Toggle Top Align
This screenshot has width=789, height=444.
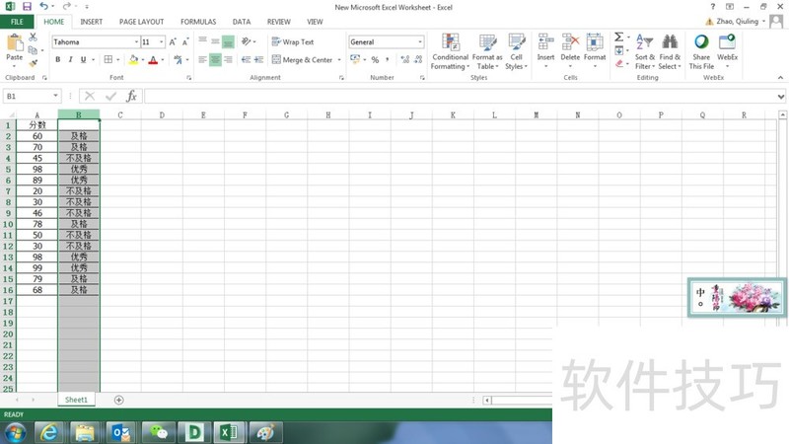coord(202,41)
